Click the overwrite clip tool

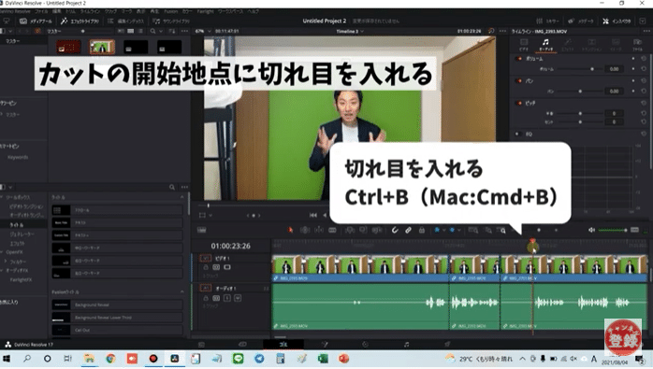(x=364, y=230)
